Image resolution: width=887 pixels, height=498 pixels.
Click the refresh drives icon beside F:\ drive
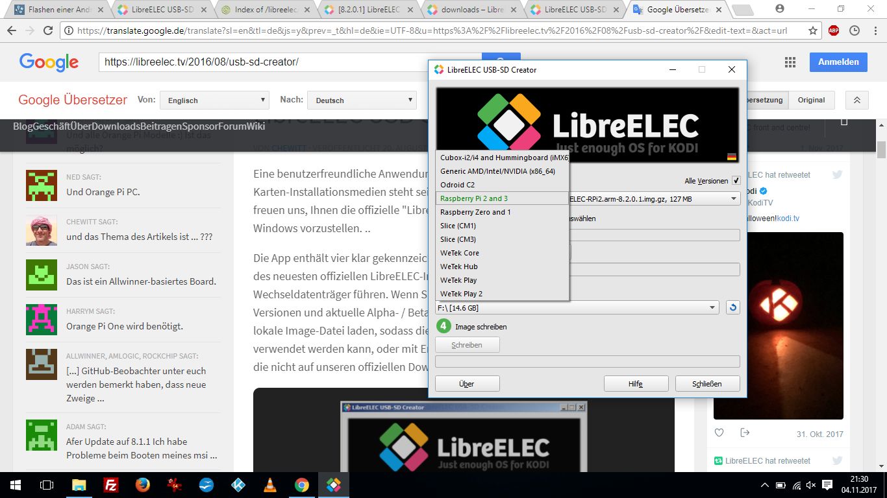[x=733, y=307]
